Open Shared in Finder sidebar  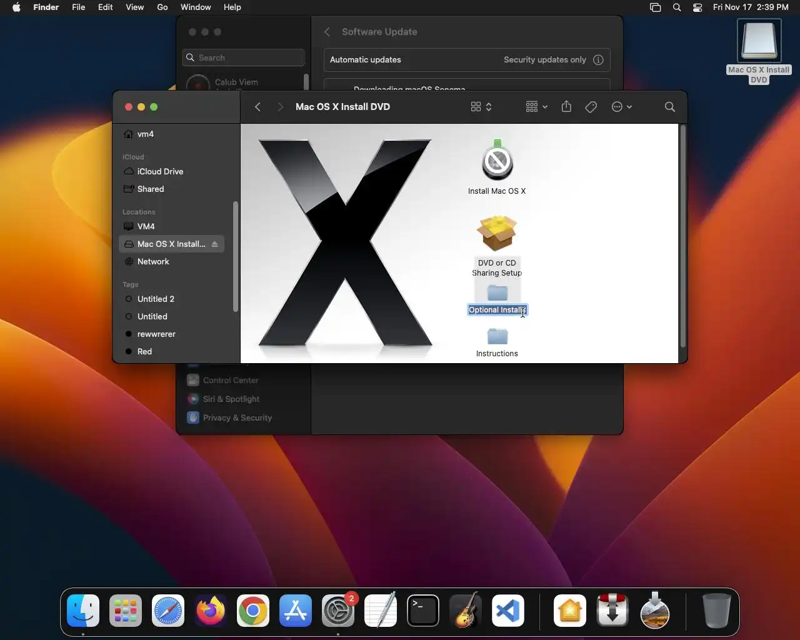point(171,189)
